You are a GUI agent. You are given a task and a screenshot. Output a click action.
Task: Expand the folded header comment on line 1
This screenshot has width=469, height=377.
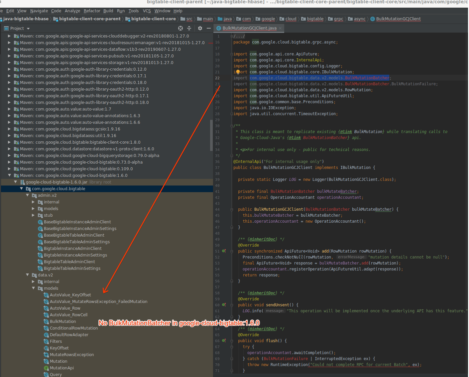[x=232, y=36]
